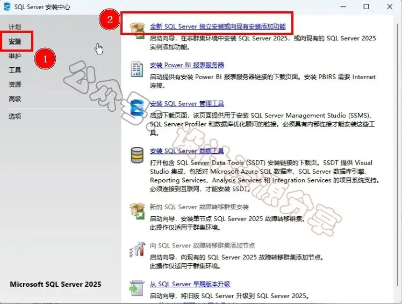Maximize the SQL Server 安装中心 window
402x304 pixels.
(x=367, y=6)
